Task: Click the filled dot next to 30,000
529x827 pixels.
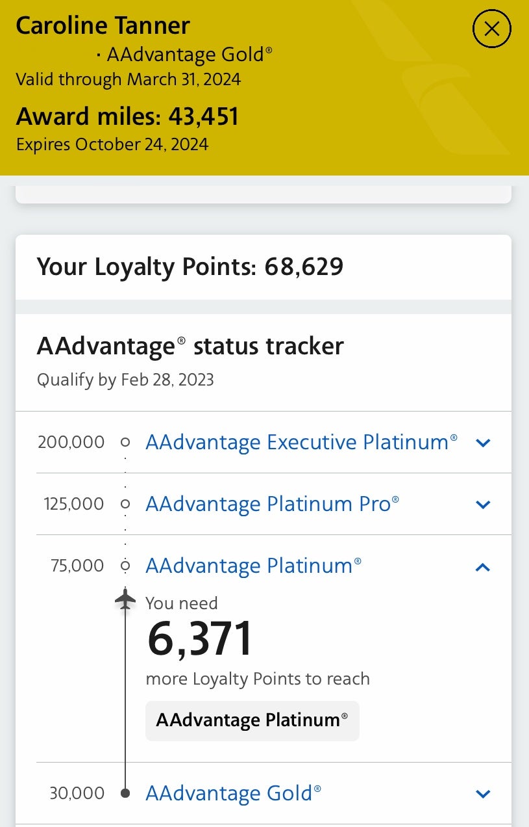Action: pyautogui.click(x=125, y=793)
